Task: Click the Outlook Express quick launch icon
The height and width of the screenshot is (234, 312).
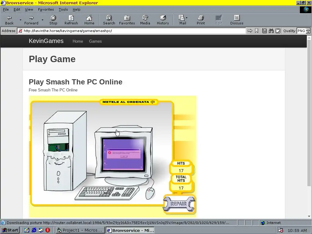Action: pos(41,230)
